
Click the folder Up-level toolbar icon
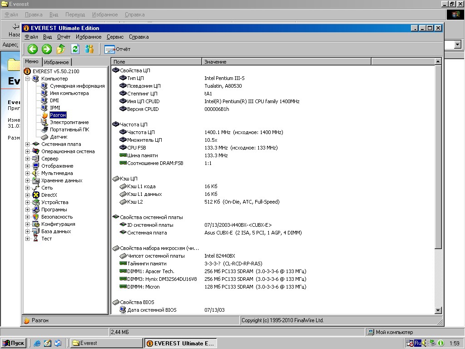(x=61, y=49)
